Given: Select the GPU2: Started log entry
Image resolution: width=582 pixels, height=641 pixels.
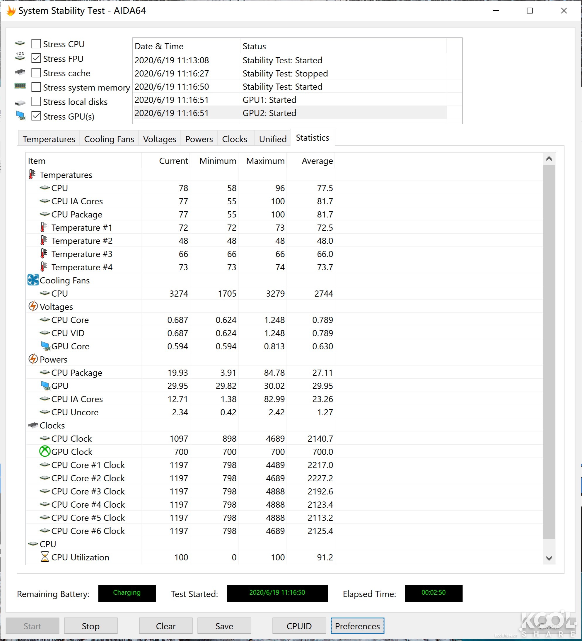Looking at the screenshot, I should (269, 113).
